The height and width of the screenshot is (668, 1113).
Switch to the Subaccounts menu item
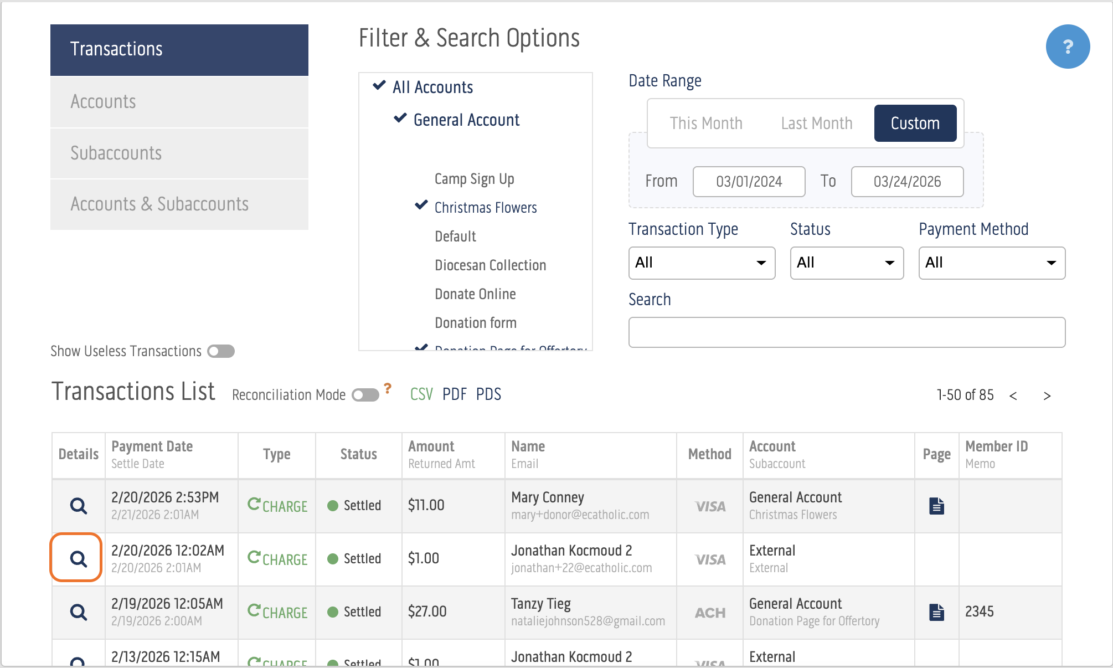click(x=179, y=153)
